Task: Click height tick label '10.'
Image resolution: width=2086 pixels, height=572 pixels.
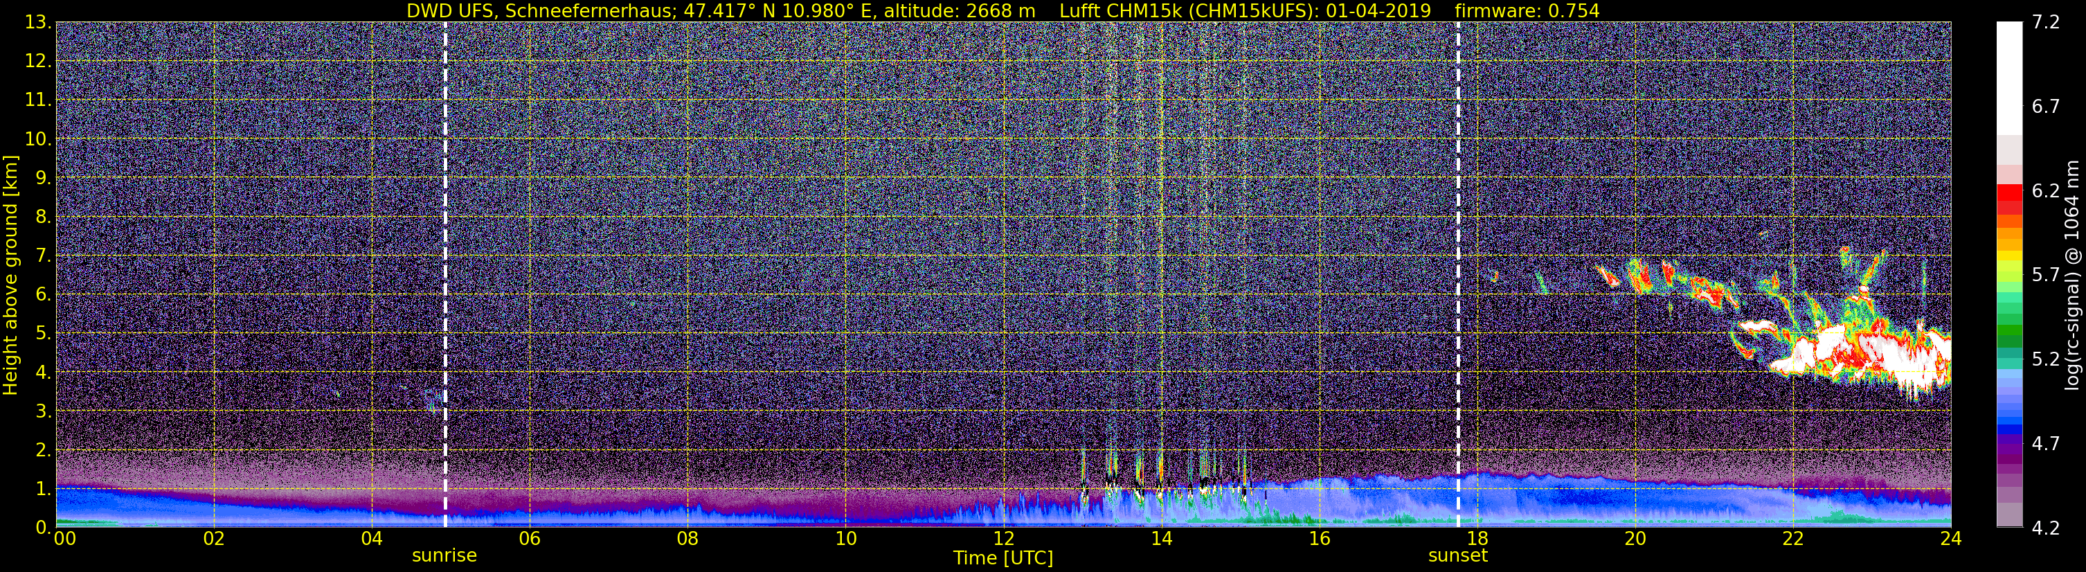Action: coord(38,138)
